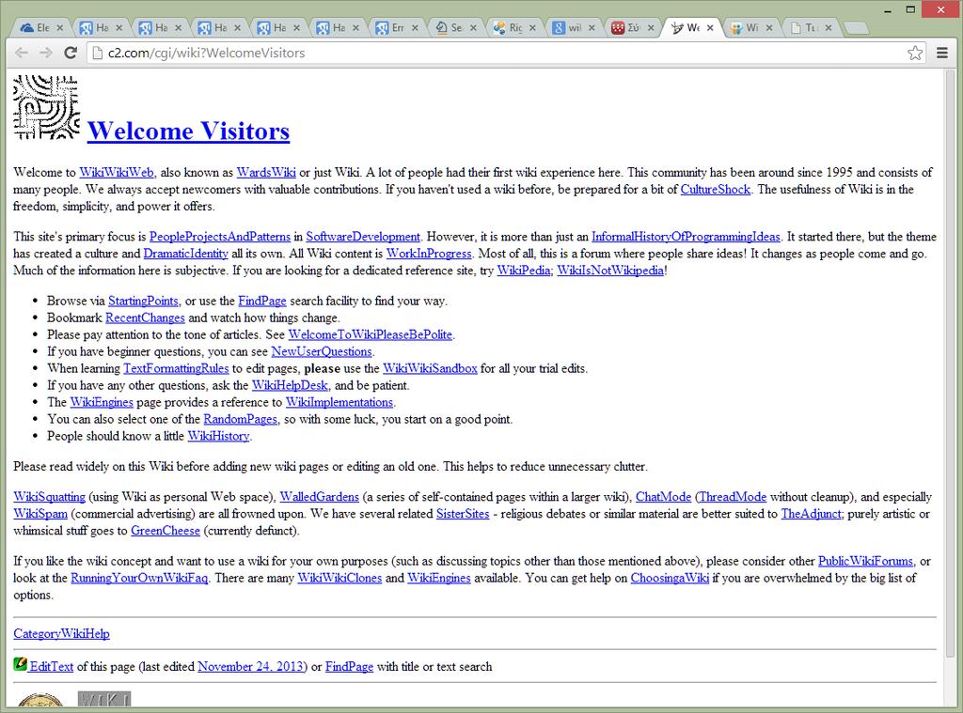Open the November 24, 2013 date link

pyautogui.click(x=250, y=667)
